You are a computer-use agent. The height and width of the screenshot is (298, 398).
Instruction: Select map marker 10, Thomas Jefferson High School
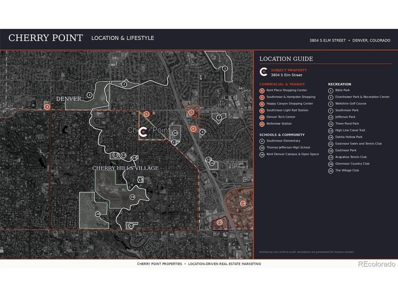point(175,133)
